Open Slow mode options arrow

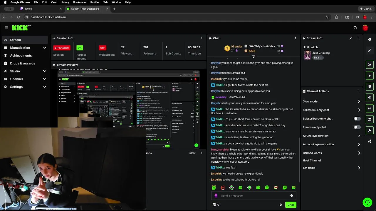pyautogui.click(x=359, y=101)
